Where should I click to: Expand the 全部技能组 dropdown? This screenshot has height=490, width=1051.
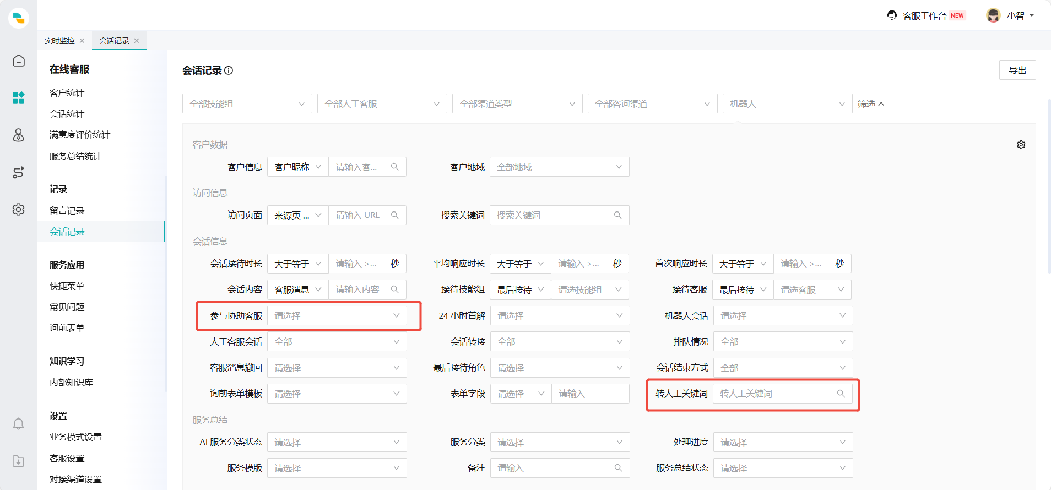[x=247, y=104]
